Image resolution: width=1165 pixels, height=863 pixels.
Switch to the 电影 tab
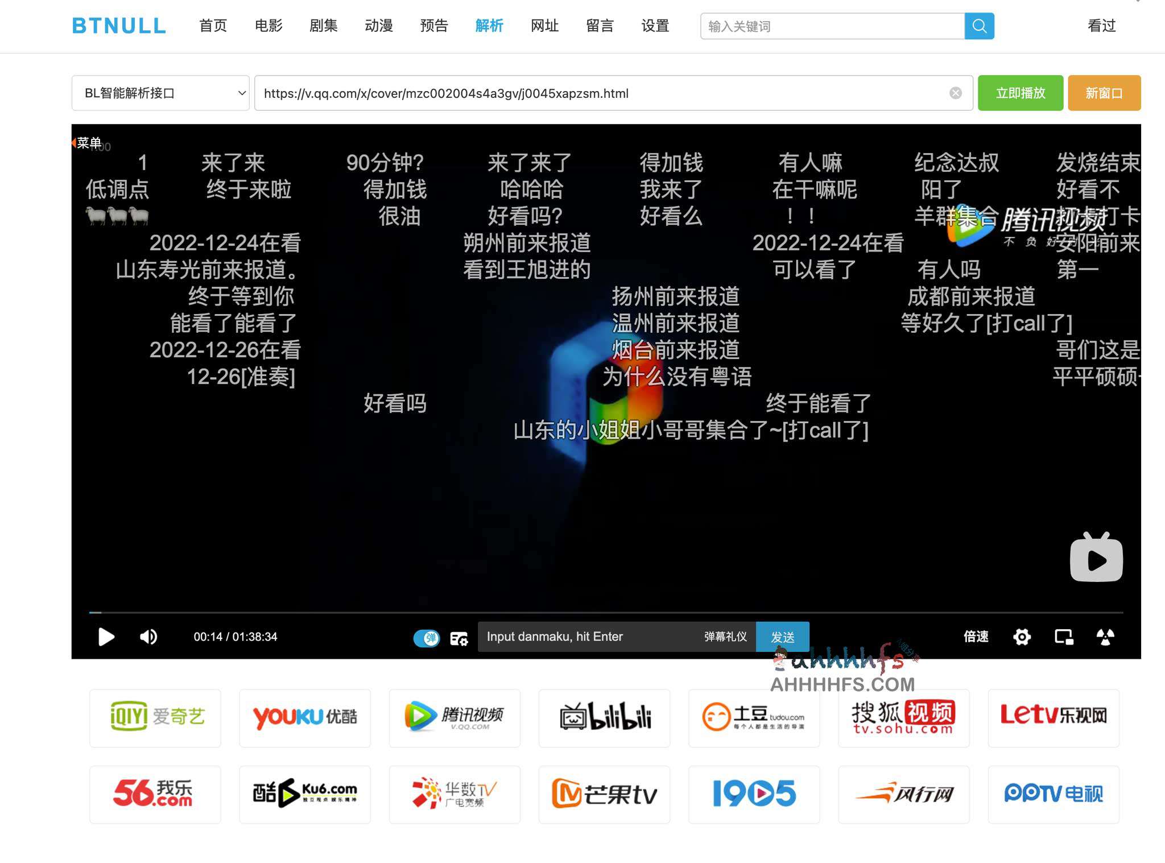pyautogui.click(x=267, y=26)
